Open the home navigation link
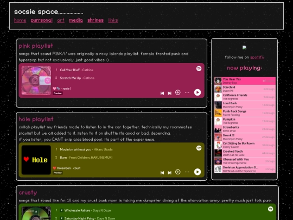This screenshot has width=293, height=220. [20, 20]
